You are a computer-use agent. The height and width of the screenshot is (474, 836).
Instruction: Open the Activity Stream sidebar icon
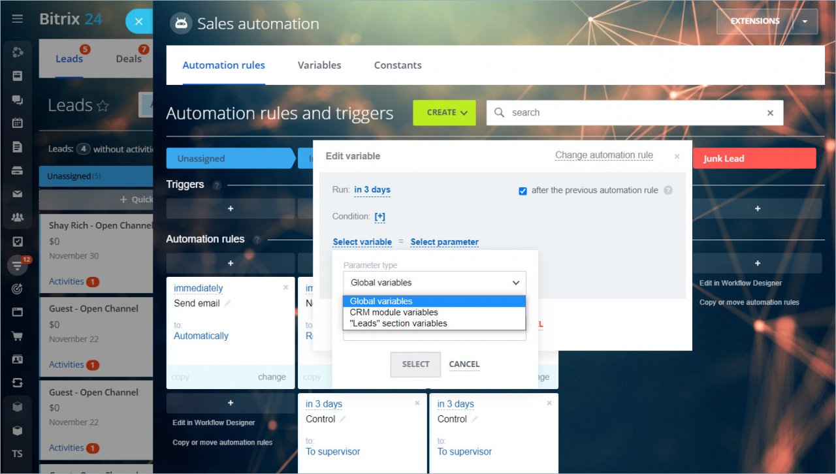point(18,52)
